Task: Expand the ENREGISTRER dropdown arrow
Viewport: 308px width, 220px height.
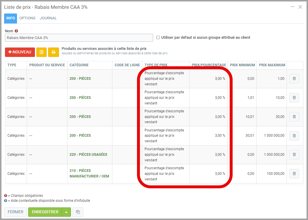Action: pos(67,212)
